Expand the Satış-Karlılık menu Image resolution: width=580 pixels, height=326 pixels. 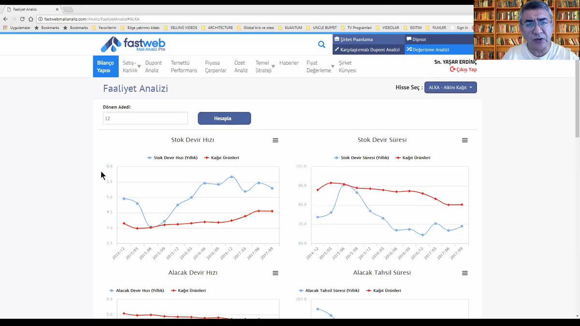click(x=131, y=66)
